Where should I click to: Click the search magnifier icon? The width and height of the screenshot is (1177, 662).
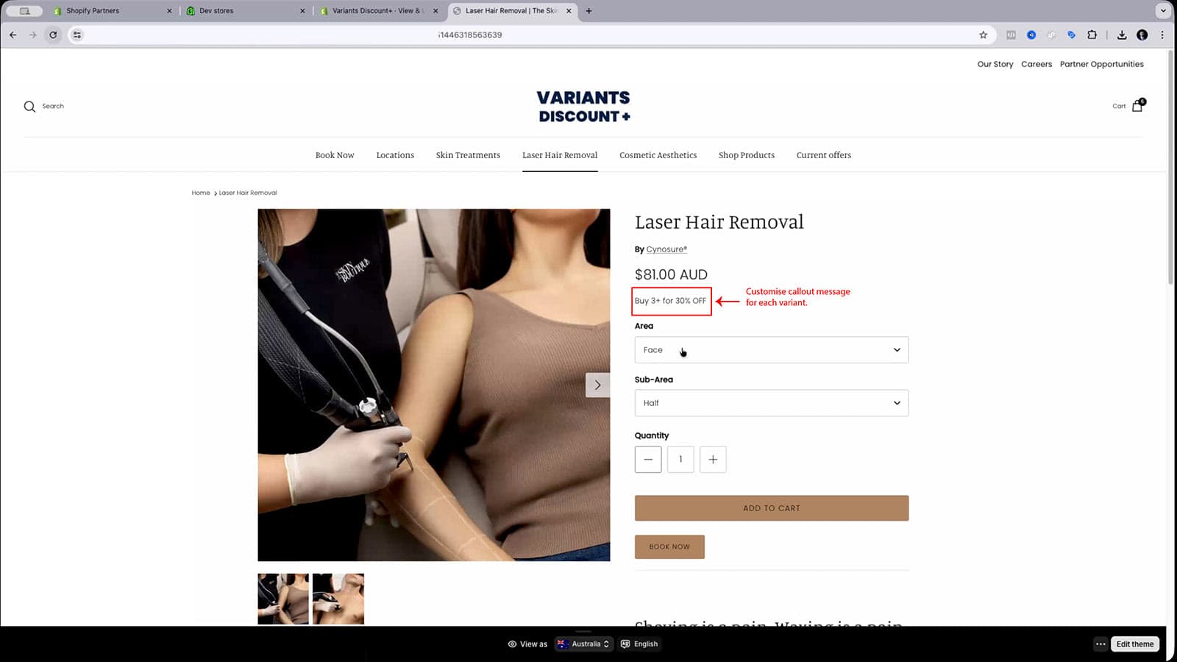[29, 107]
